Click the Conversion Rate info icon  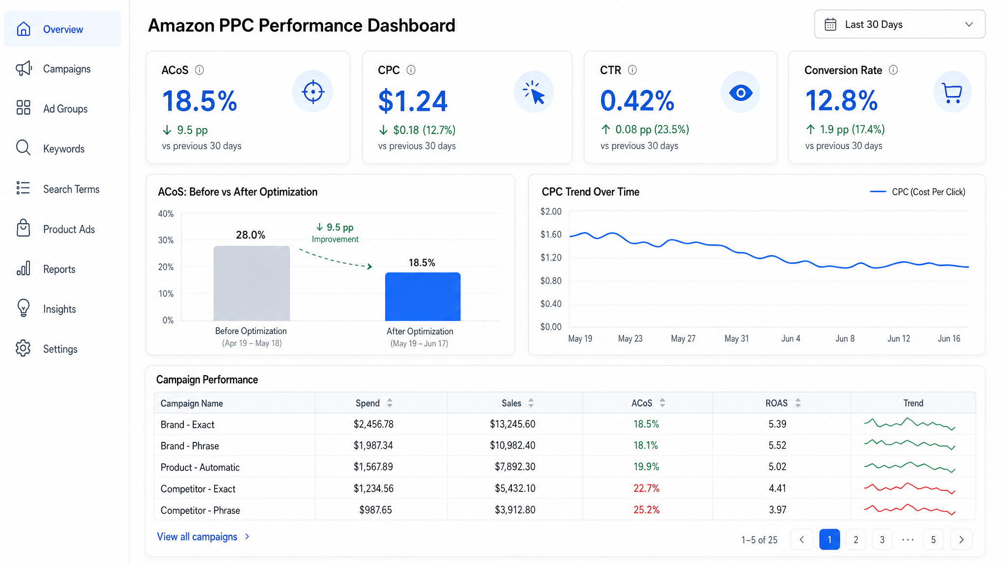click(894, 70)
